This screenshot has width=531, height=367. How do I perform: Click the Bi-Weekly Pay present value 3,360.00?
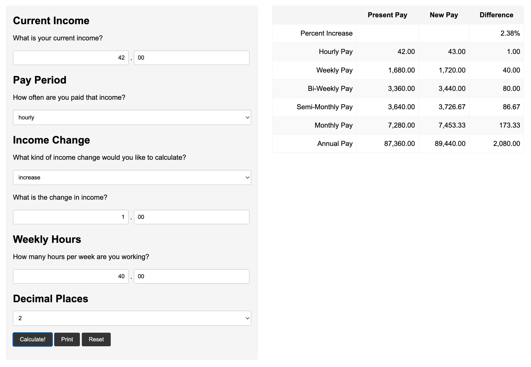pyautogui.click(x=401, y=88)
